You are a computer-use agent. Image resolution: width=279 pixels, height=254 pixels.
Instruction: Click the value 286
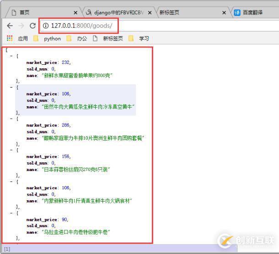pos(65,125)
